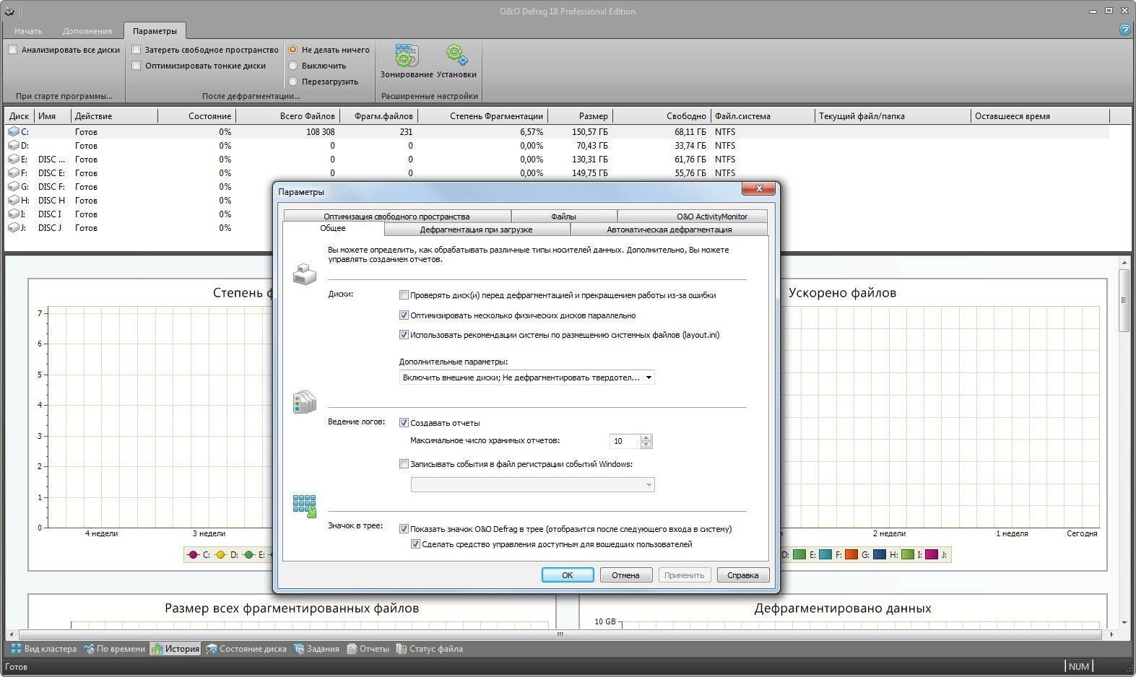Click the green E: legend swatch
Screen dimensions: 1136x677
point(799,554)
